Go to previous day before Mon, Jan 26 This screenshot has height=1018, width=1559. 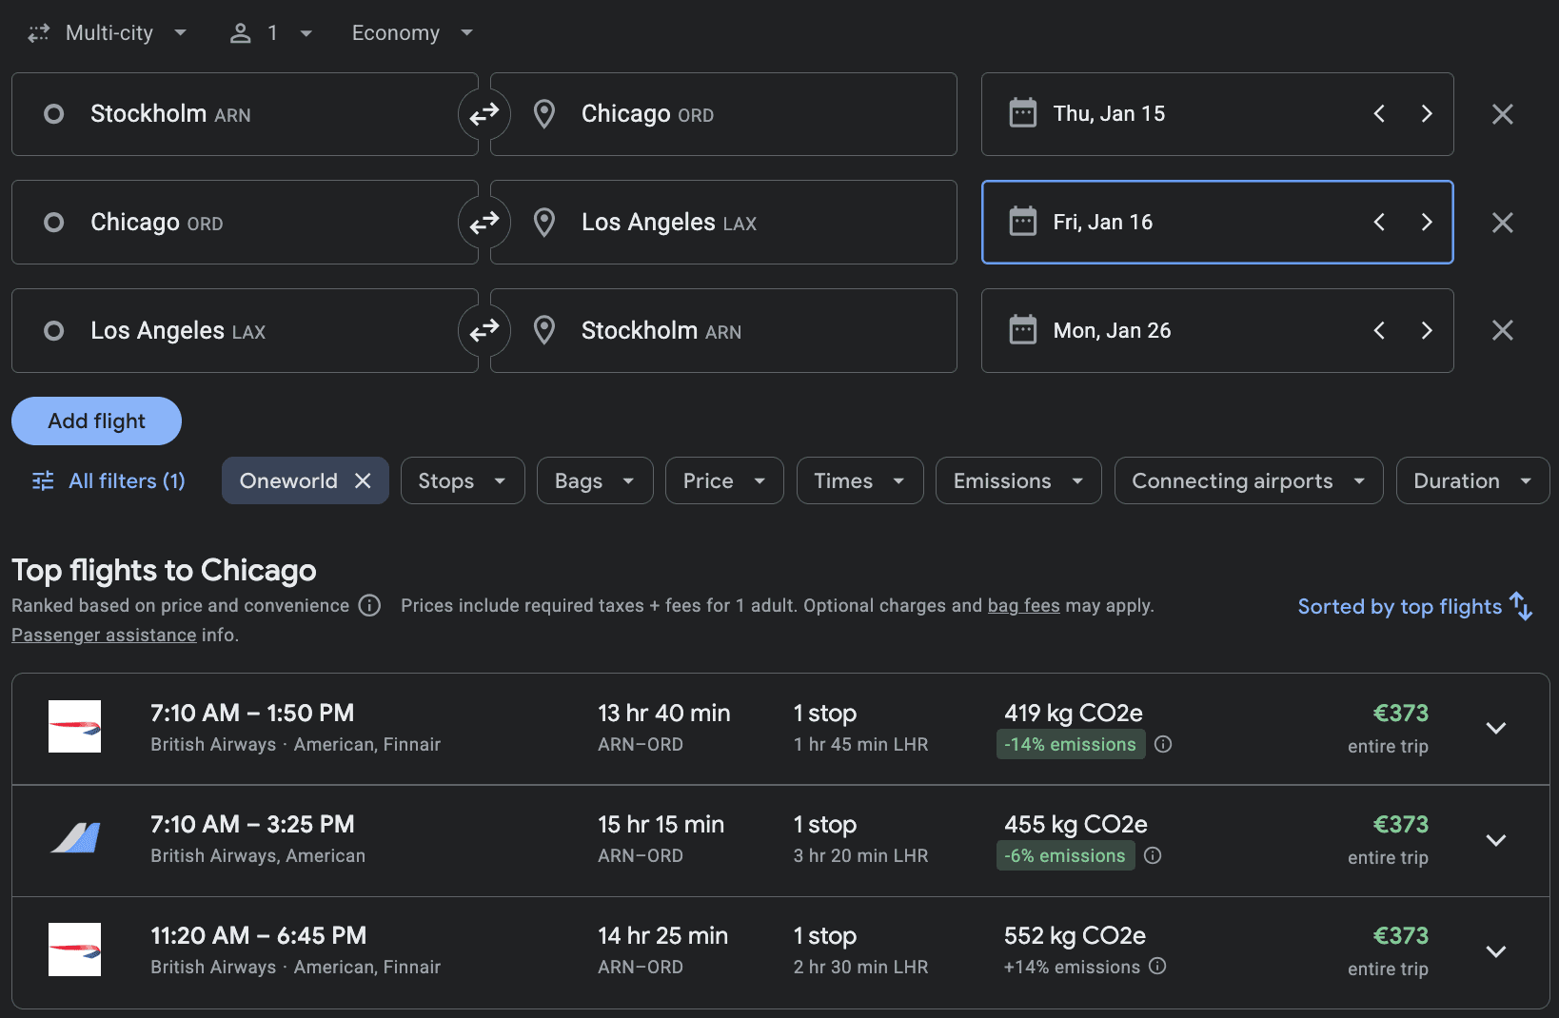point(1379,330)
